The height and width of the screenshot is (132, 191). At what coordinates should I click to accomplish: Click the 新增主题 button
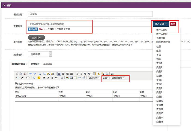pyautogui.click(x=33, y=29)
